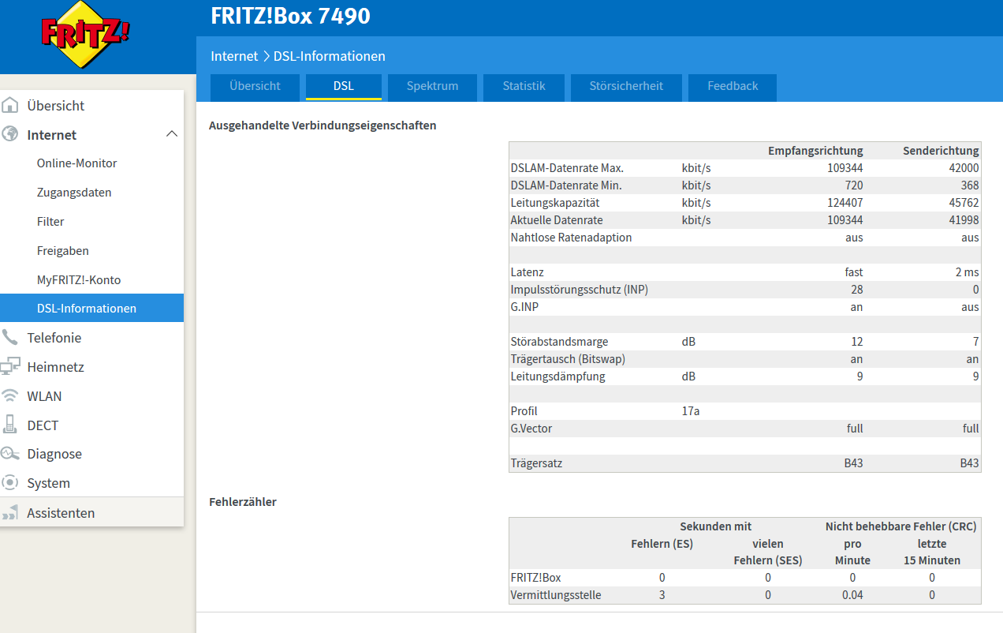
Task: Open the Diagnose menu
Action: [x=54, y=454]
